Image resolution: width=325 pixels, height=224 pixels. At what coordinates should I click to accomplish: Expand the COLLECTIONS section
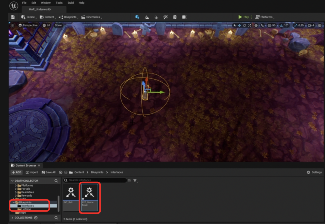12,217
